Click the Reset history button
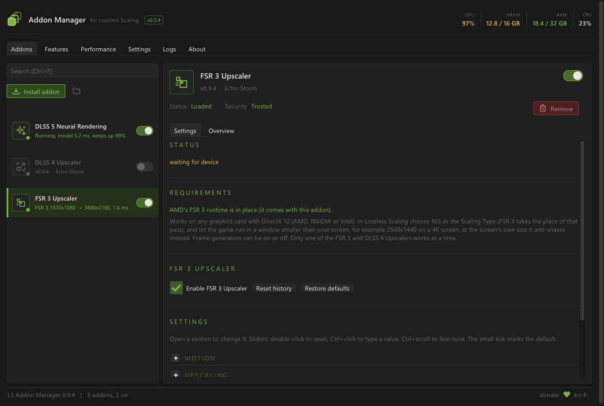Screen dimensions: 604x406 274,288
